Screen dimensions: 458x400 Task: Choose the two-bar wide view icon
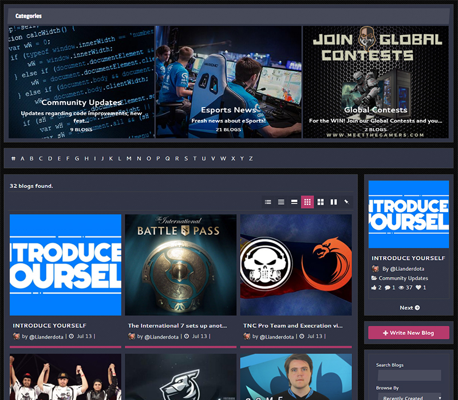click(x=294, y=202)
